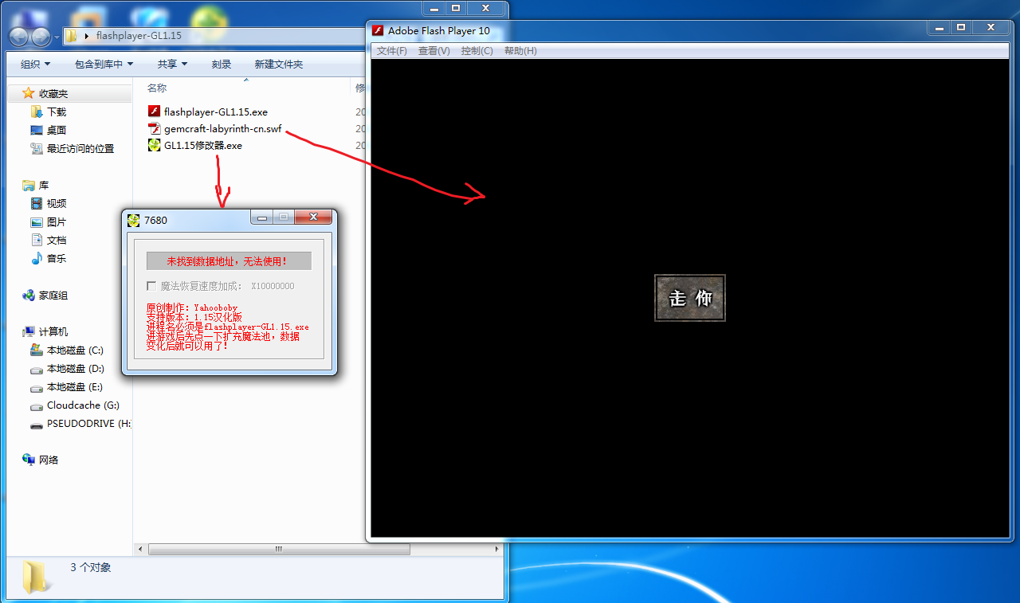Screen dimensions: 1020x603
Task: Select the GL1.15修改器.exe file name
Action: pos(203,145)
